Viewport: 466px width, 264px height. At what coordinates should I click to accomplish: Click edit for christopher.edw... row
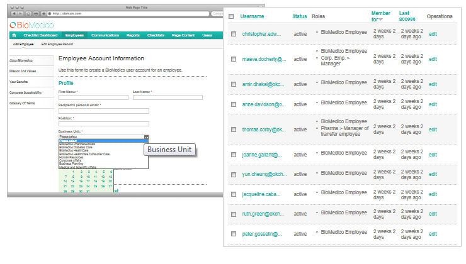tap(433, 34)
